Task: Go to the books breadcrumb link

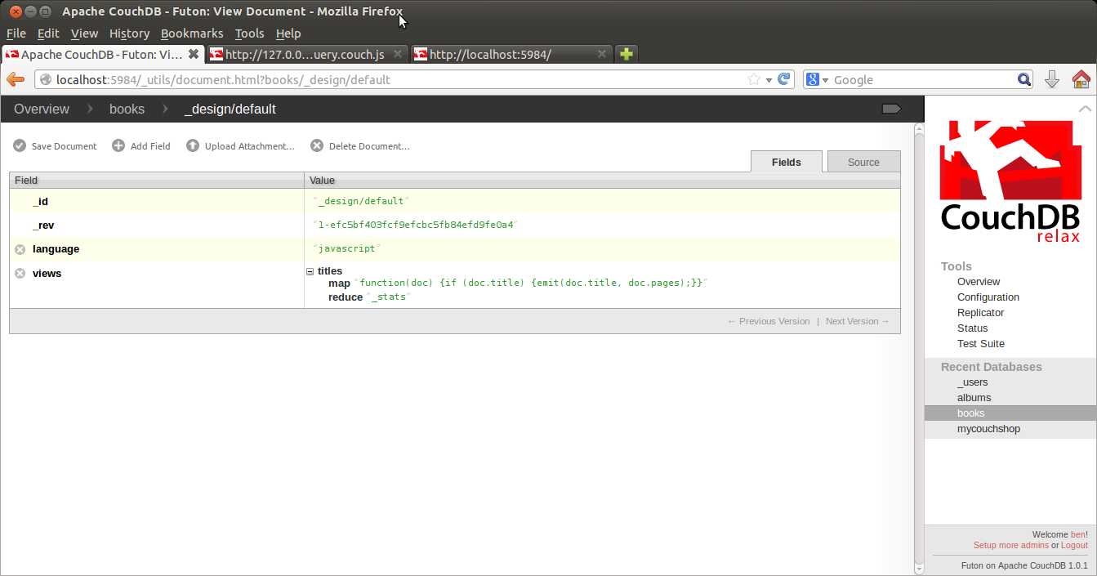Action: (127, 109)
